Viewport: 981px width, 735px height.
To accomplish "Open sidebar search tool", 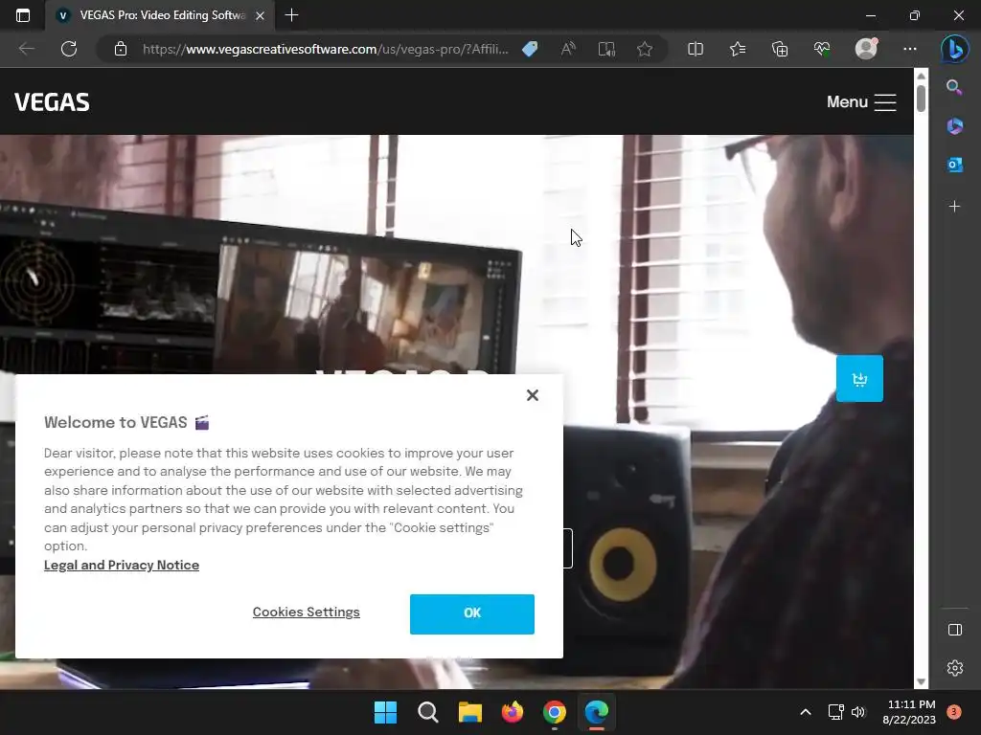I will tap(954, 87).
